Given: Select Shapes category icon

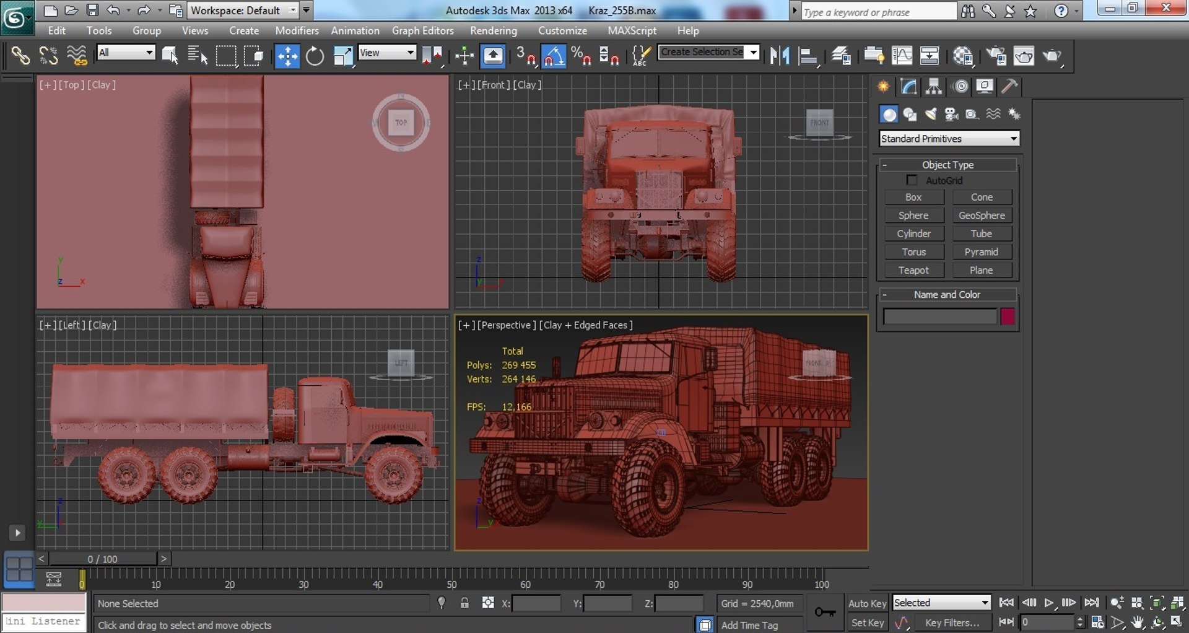Looking at the screenshot, I should coord(910,114).
